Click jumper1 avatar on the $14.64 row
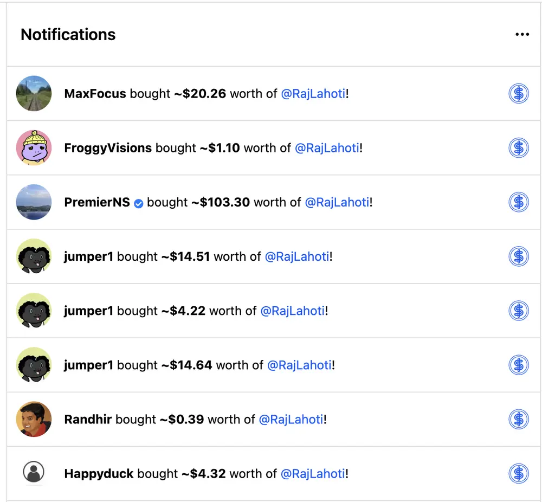The width and height of the screenshot is (542, 502). coord(34,365)
